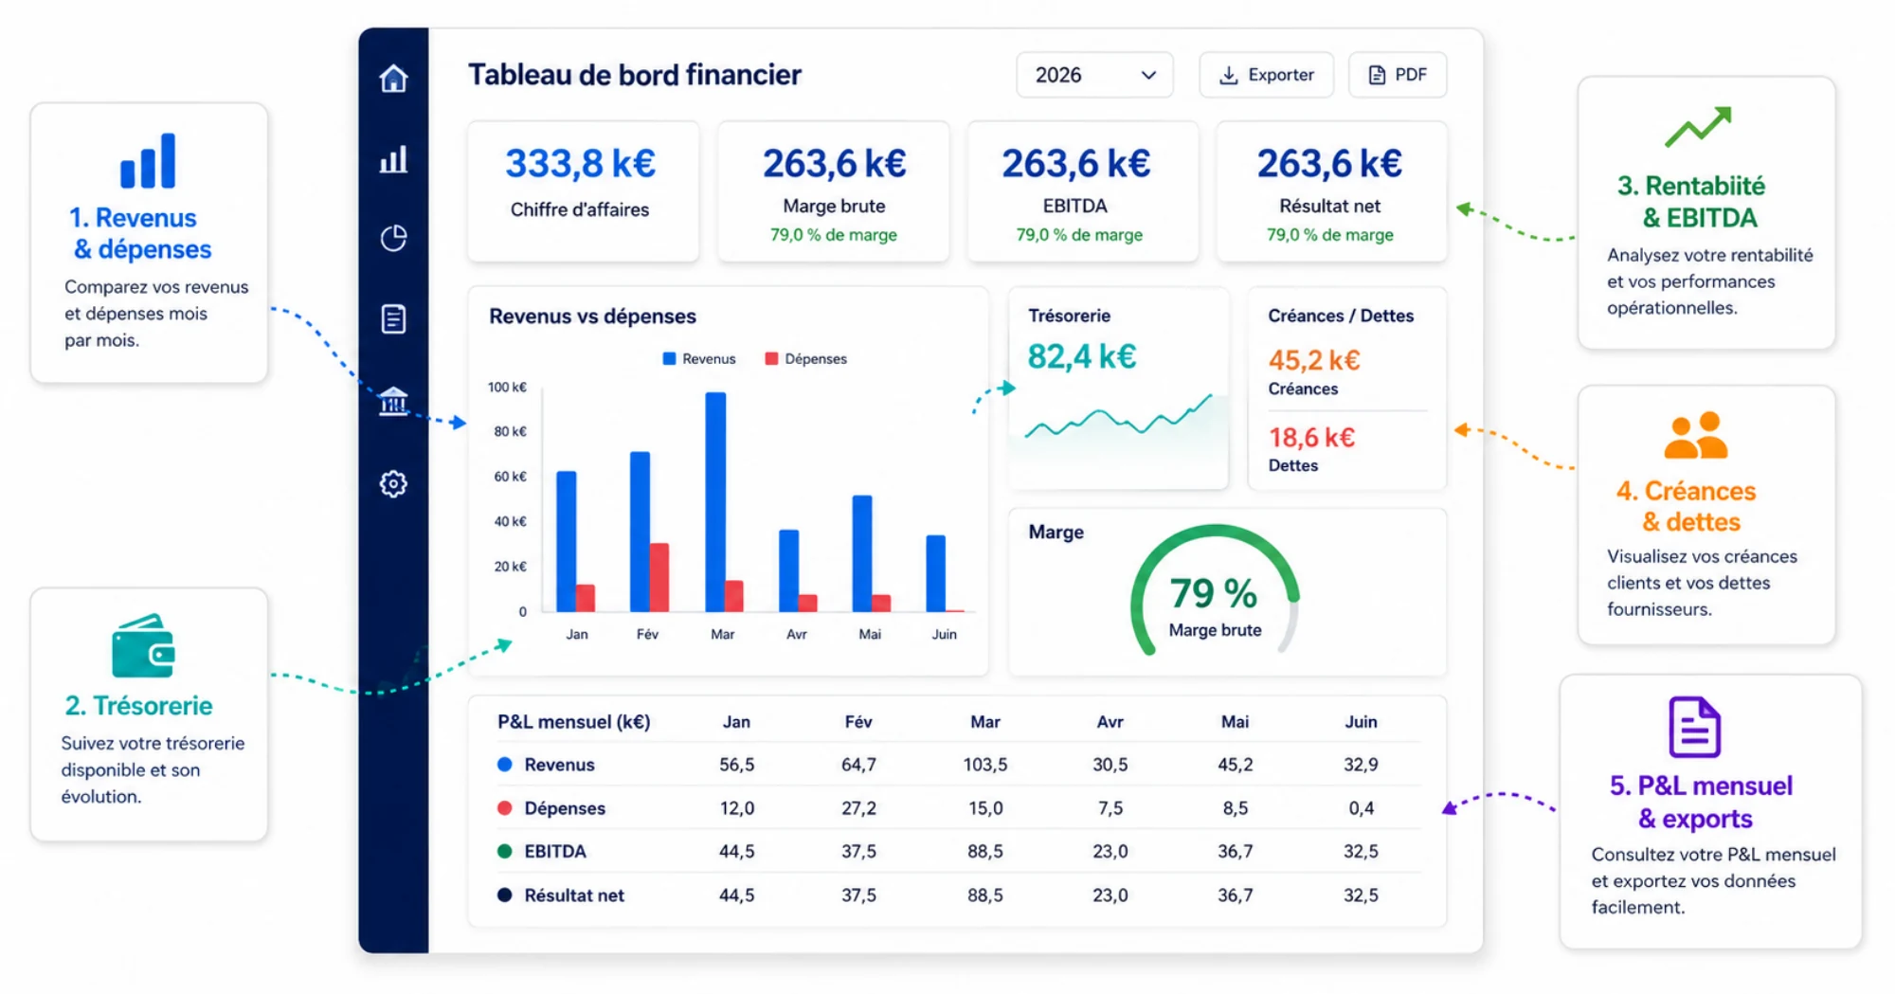Click the Résultat net row label in table
This screenshot has width=1895, height=994.
tap(574, 895)
